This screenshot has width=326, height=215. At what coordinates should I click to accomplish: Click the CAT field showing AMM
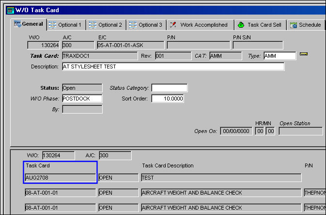point(226,56)
